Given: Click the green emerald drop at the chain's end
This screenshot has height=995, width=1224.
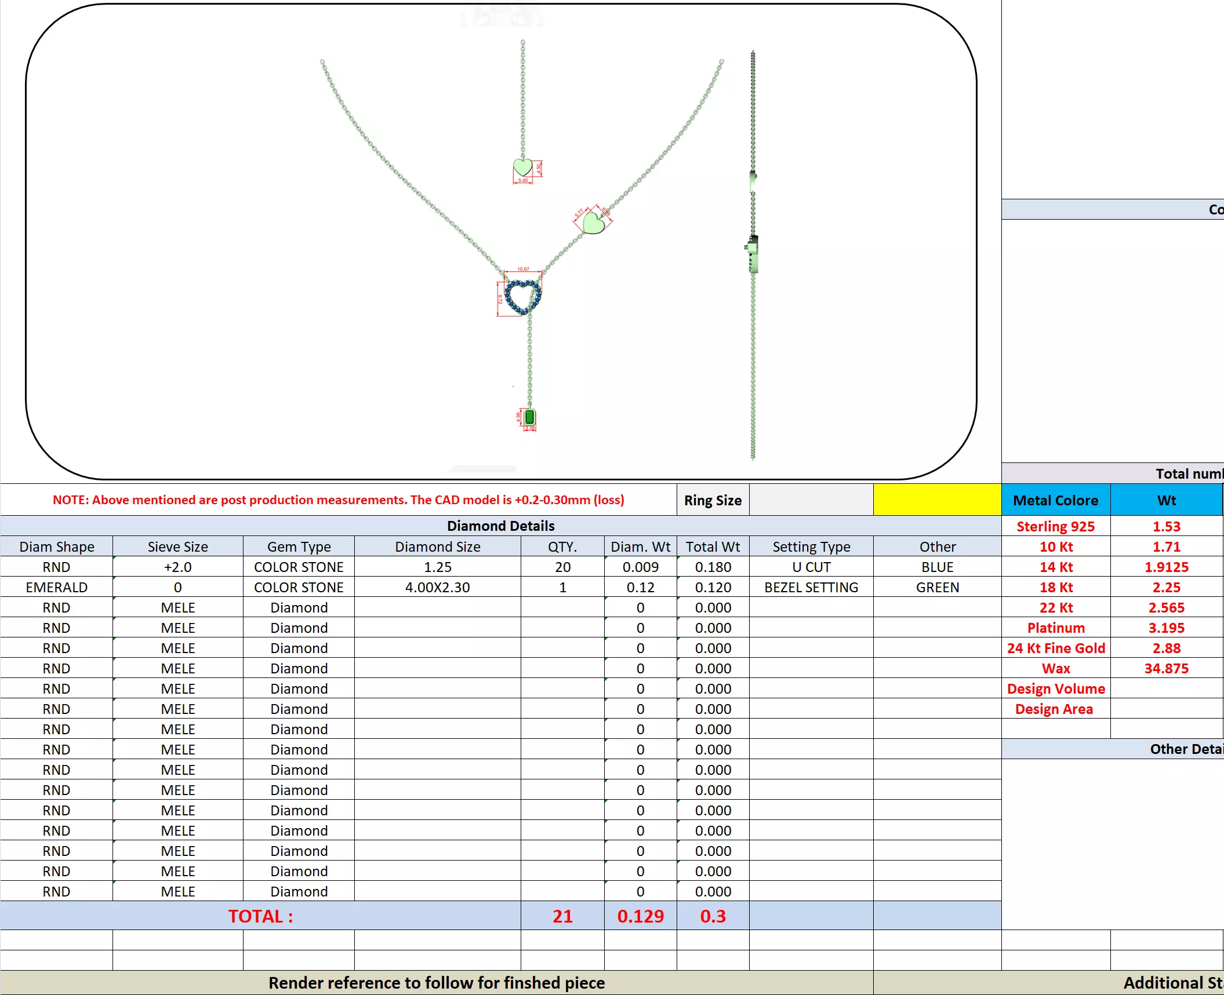Looking at the screenshot, I should pyautogui.click(x=529, y=417).
